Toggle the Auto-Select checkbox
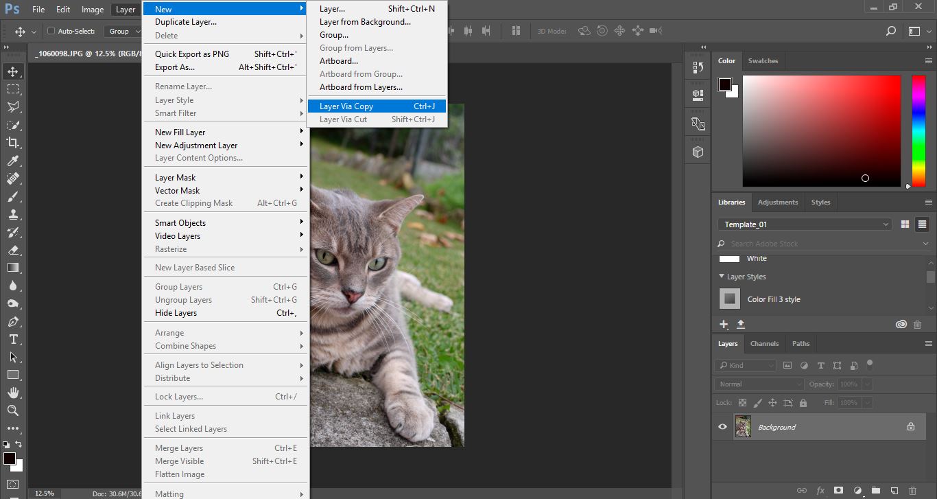Image resolution: width=937 pixels, height=499 pixels. (x=51, y=31)
